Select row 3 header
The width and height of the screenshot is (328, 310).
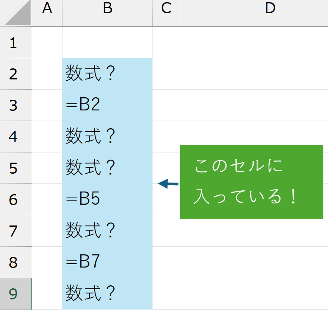click(14, 105)
